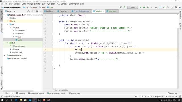The height and width of the screenshot is (102, 182).
Task: Collapse the src folder
Action: (7, 24)
